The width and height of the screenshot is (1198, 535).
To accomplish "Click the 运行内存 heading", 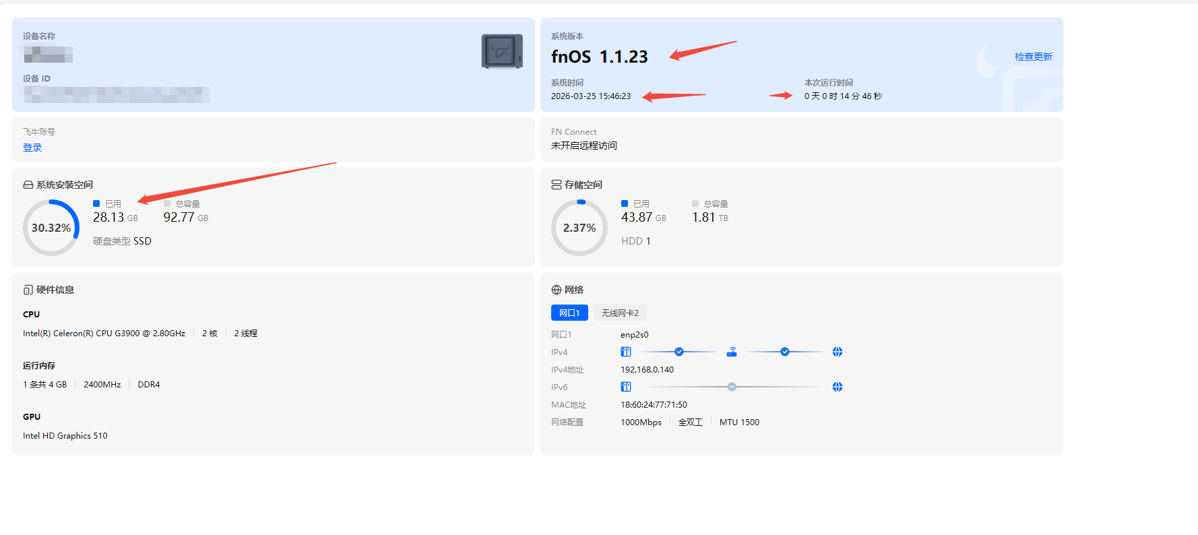I will 39,366.
